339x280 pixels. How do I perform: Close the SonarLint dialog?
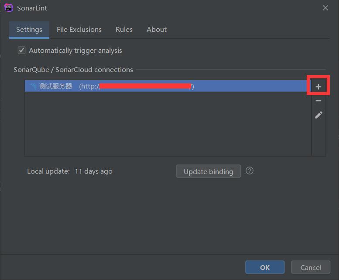325,8
